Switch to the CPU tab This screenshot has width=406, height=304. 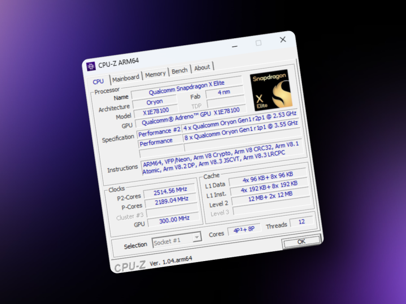pos(98,82)
